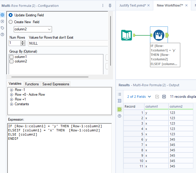Expand the Row -1 variables node

click(12, 90)
